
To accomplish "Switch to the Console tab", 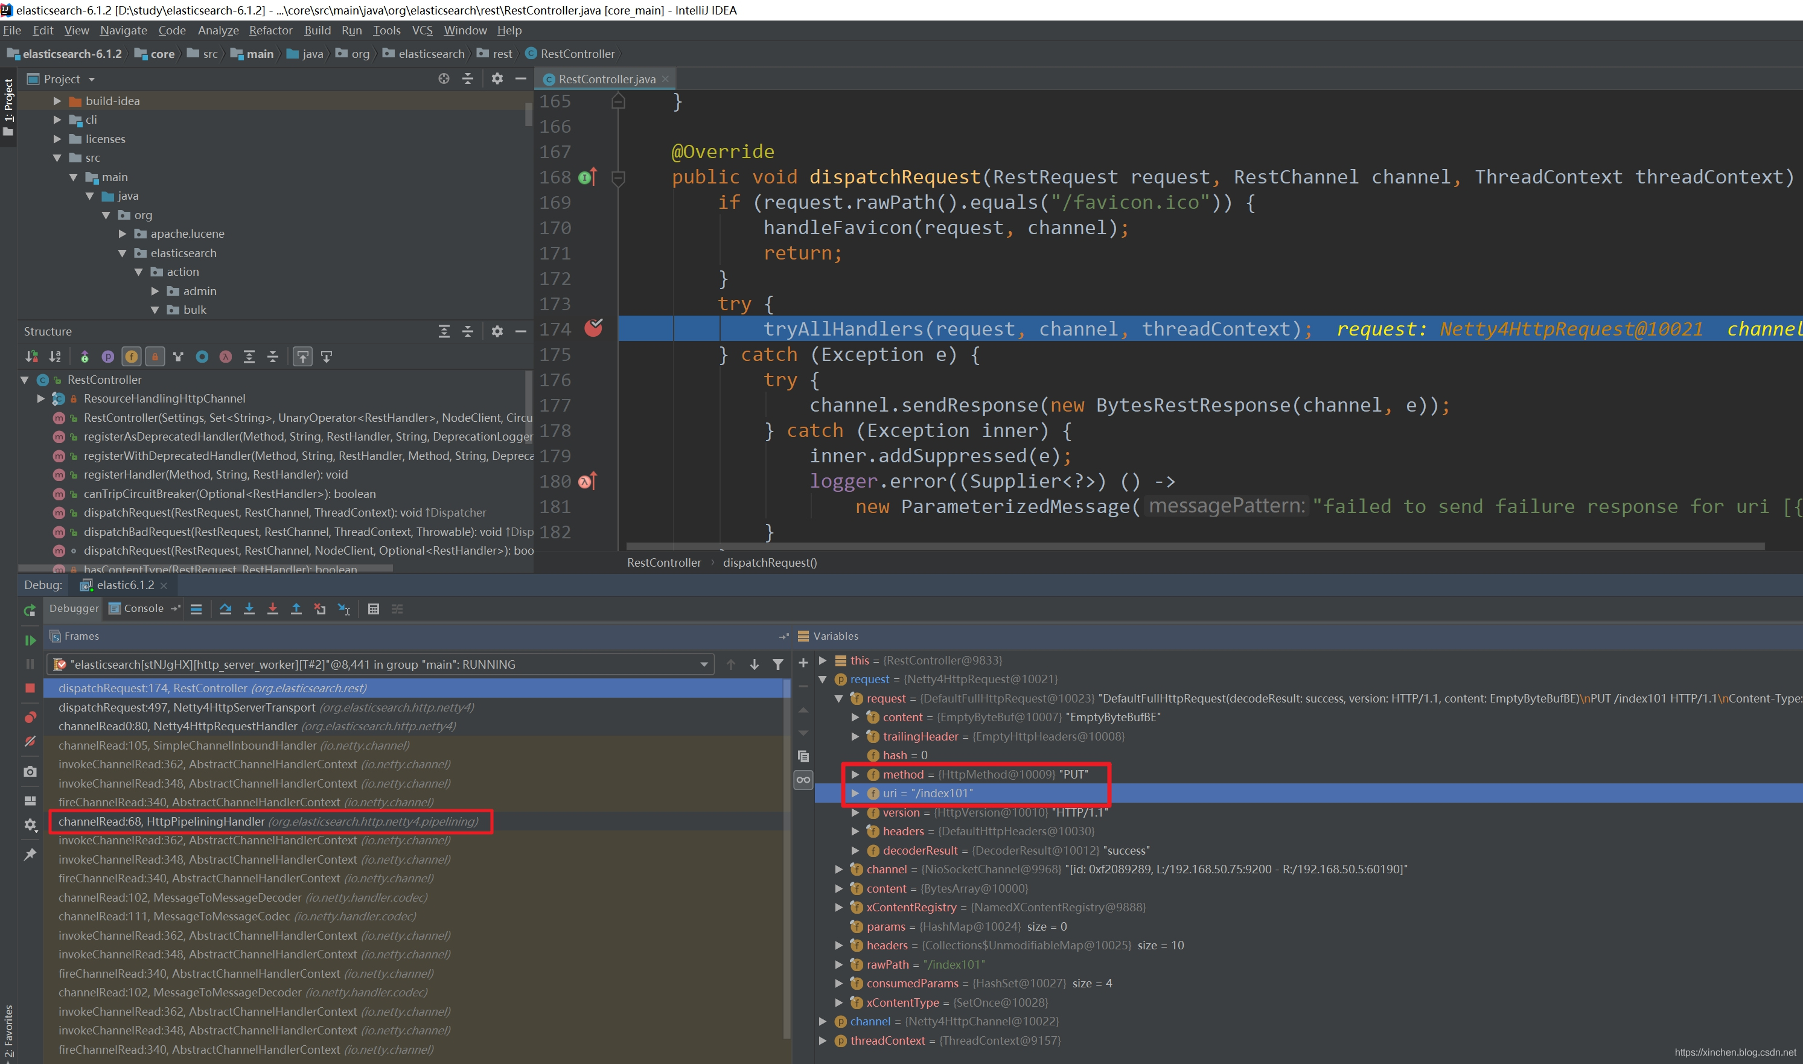I will 136,609.
